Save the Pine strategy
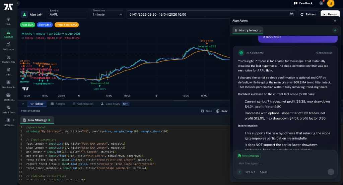 pos(206,111)
